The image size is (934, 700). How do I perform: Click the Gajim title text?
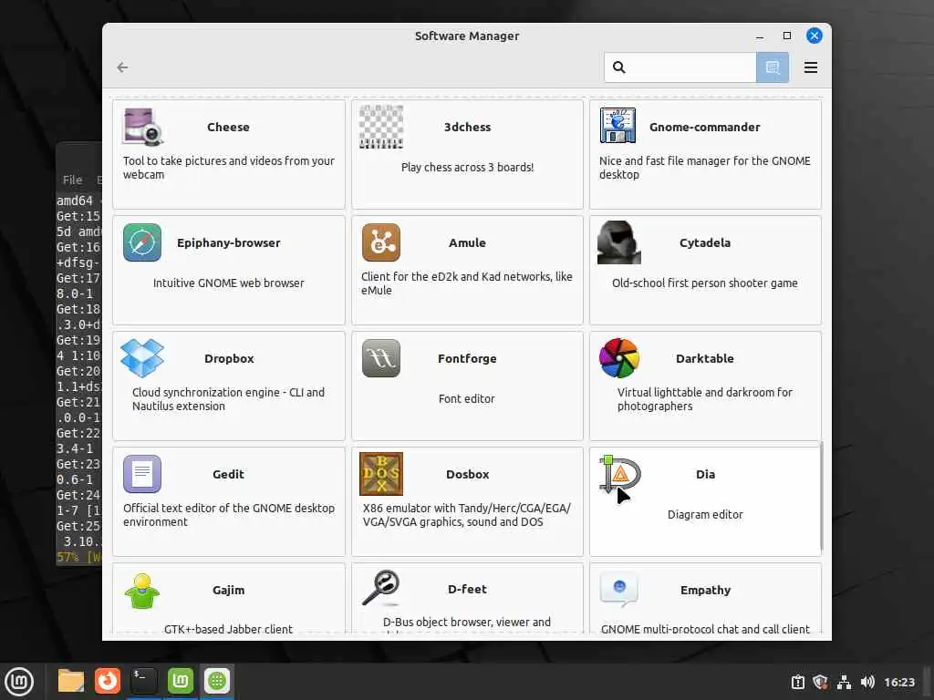229,590
